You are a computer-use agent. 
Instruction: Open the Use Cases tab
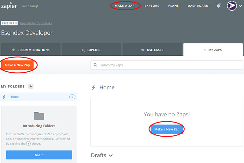pyautogui.click(x=152, y=50)
